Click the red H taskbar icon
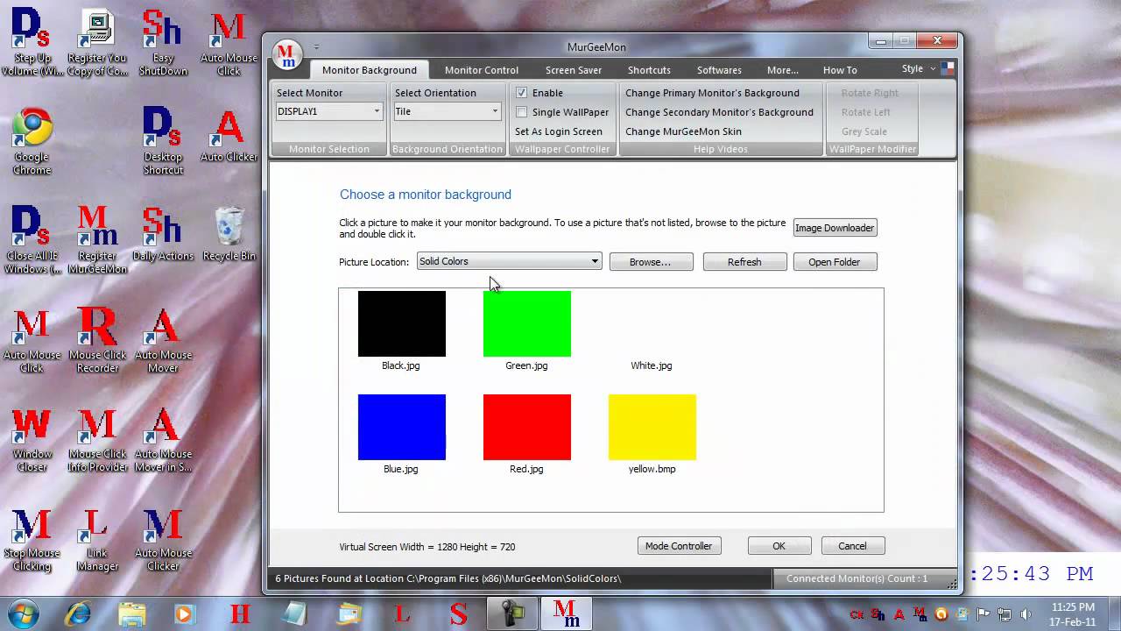Screen dimensions: 1121x631 (240, 613)
